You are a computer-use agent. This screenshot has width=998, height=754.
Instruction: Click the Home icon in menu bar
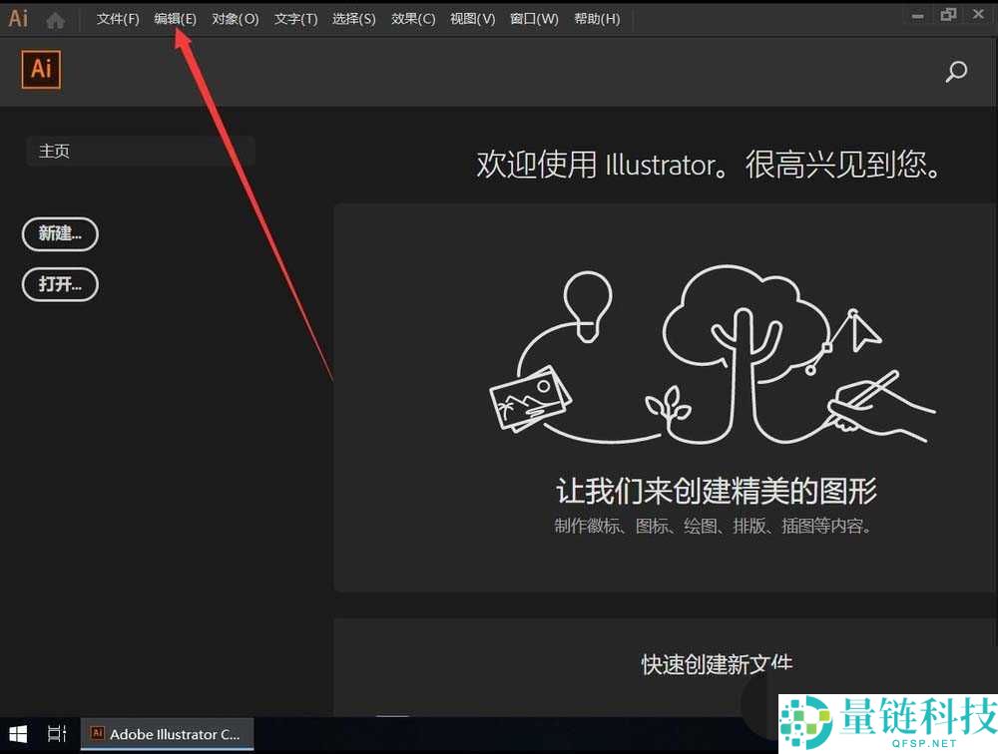(56, 19)
